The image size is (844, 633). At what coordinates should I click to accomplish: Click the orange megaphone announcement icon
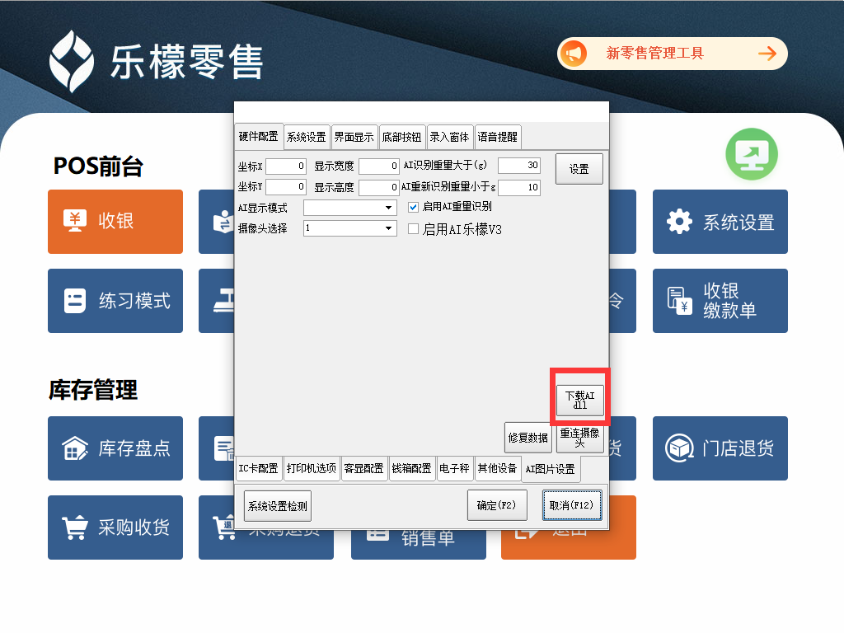pos(574,54)
